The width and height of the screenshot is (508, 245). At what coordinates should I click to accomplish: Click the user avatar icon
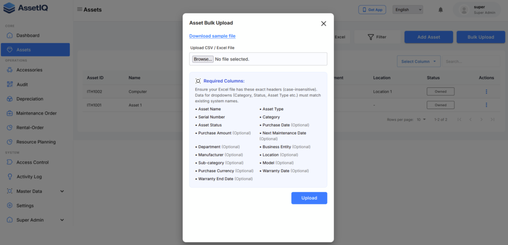coord(464,10)
